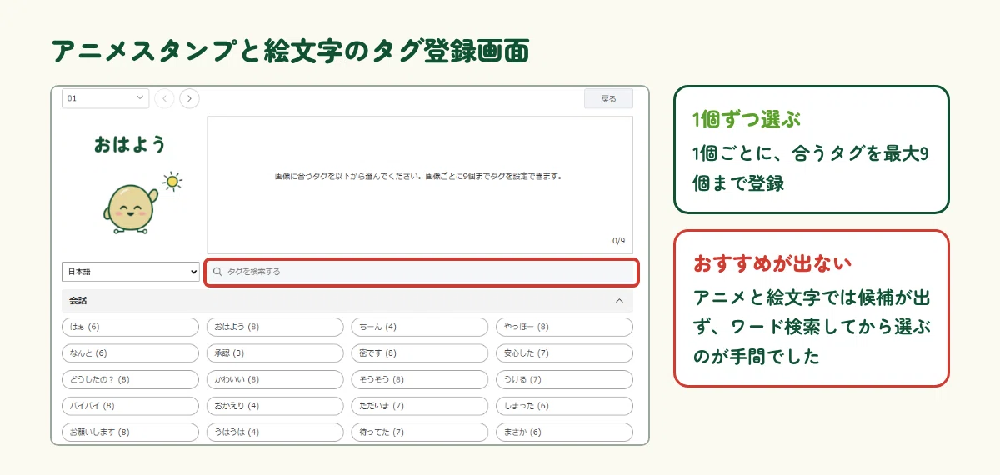Image resolution: width=1000 pixels, height=475 pixels.
Task: Click the おはよう stamp preview image
Action: 131,185
